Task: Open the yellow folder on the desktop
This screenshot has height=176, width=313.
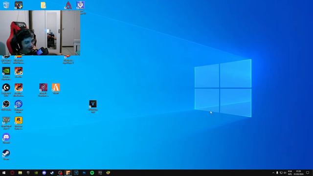Action: click(x=43, y=5)
